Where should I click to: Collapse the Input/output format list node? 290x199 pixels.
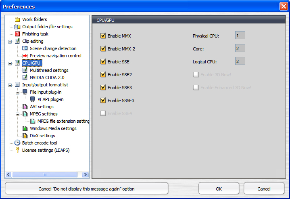click(x=10, y=85)
